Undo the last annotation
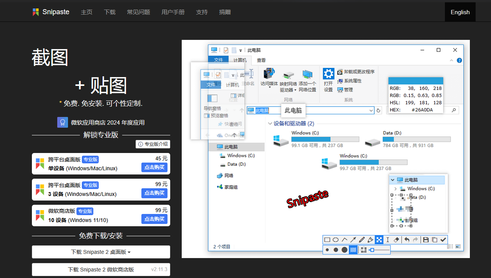 pos(407,240)
